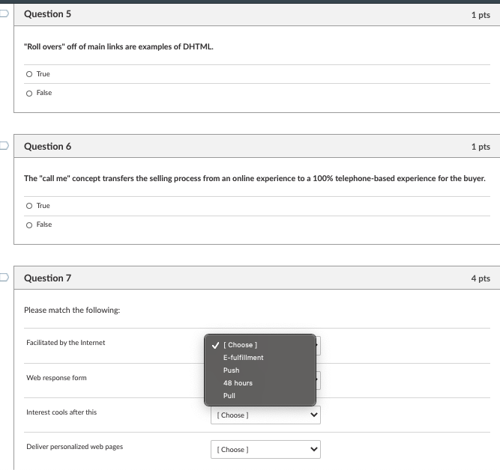Mark True for the "call me" concept question

click(29, 206)
